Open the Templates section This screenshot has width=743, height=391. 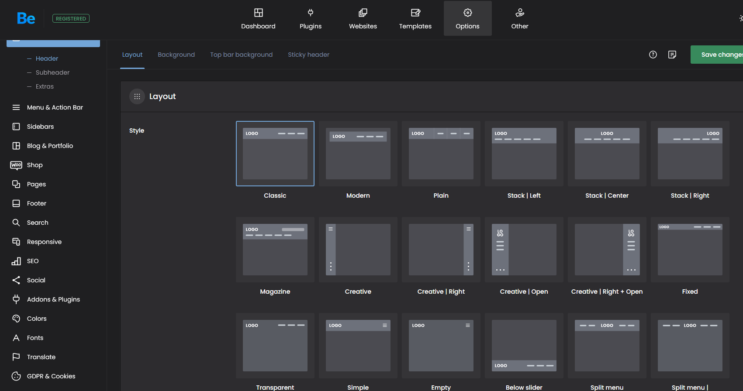coord(415,19)
